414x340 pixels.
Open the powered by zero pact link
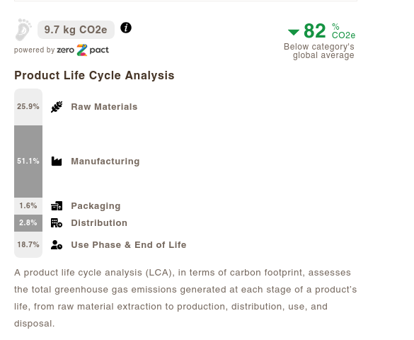(x=62, y=50)
